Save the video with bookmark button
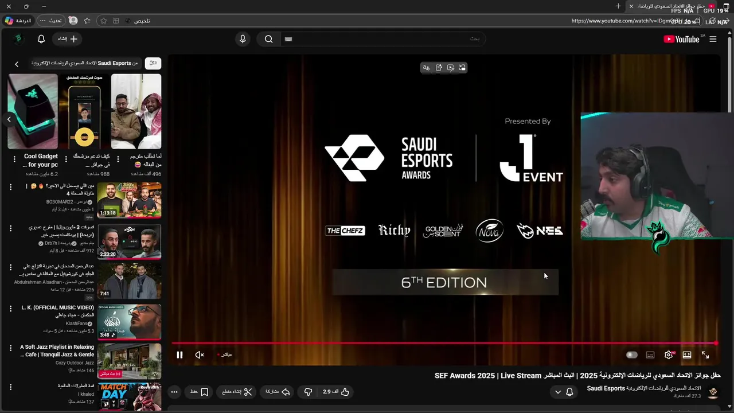This screenshot has height=413, width=734. (199, 392)
